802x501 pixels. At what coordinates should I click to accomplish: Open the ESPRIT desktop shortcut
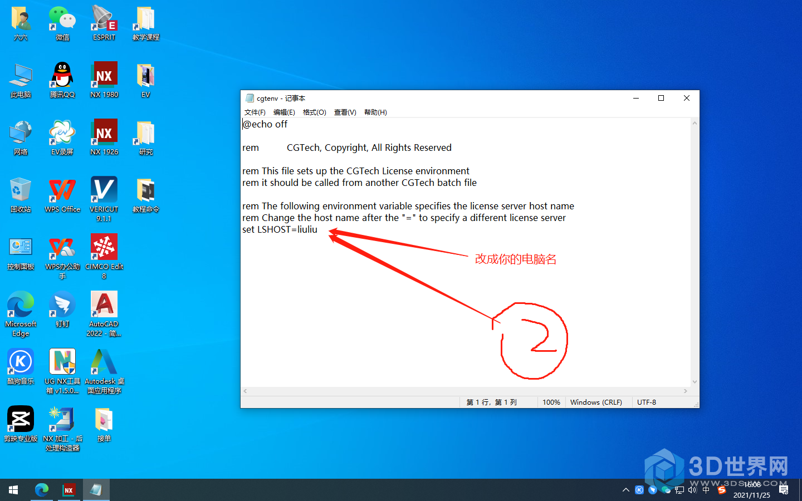click(104, 23)
